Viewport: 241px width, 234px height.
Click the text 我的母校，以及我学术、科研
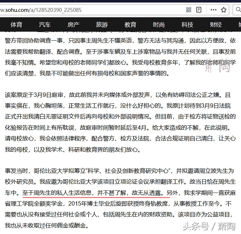coord(42,149)
